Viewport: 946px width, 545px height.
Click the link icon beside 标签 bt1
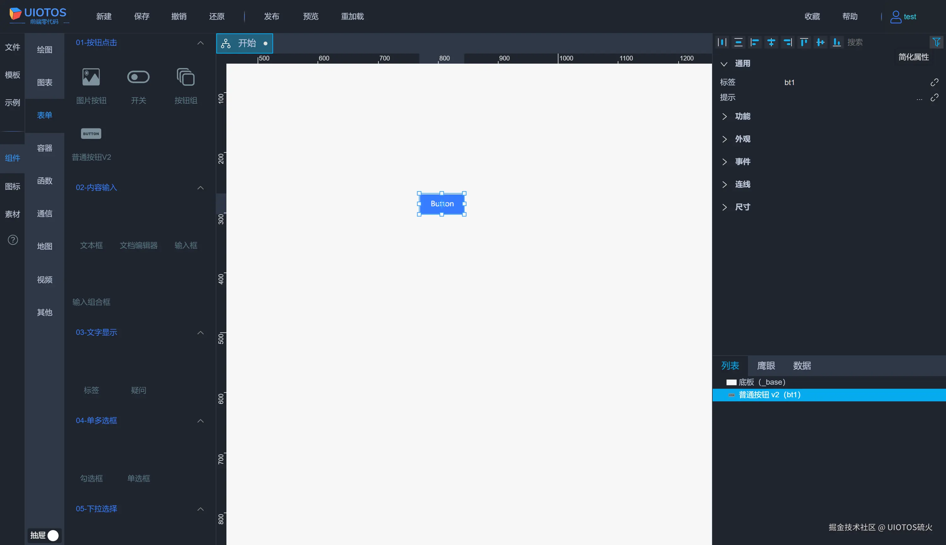934,82
